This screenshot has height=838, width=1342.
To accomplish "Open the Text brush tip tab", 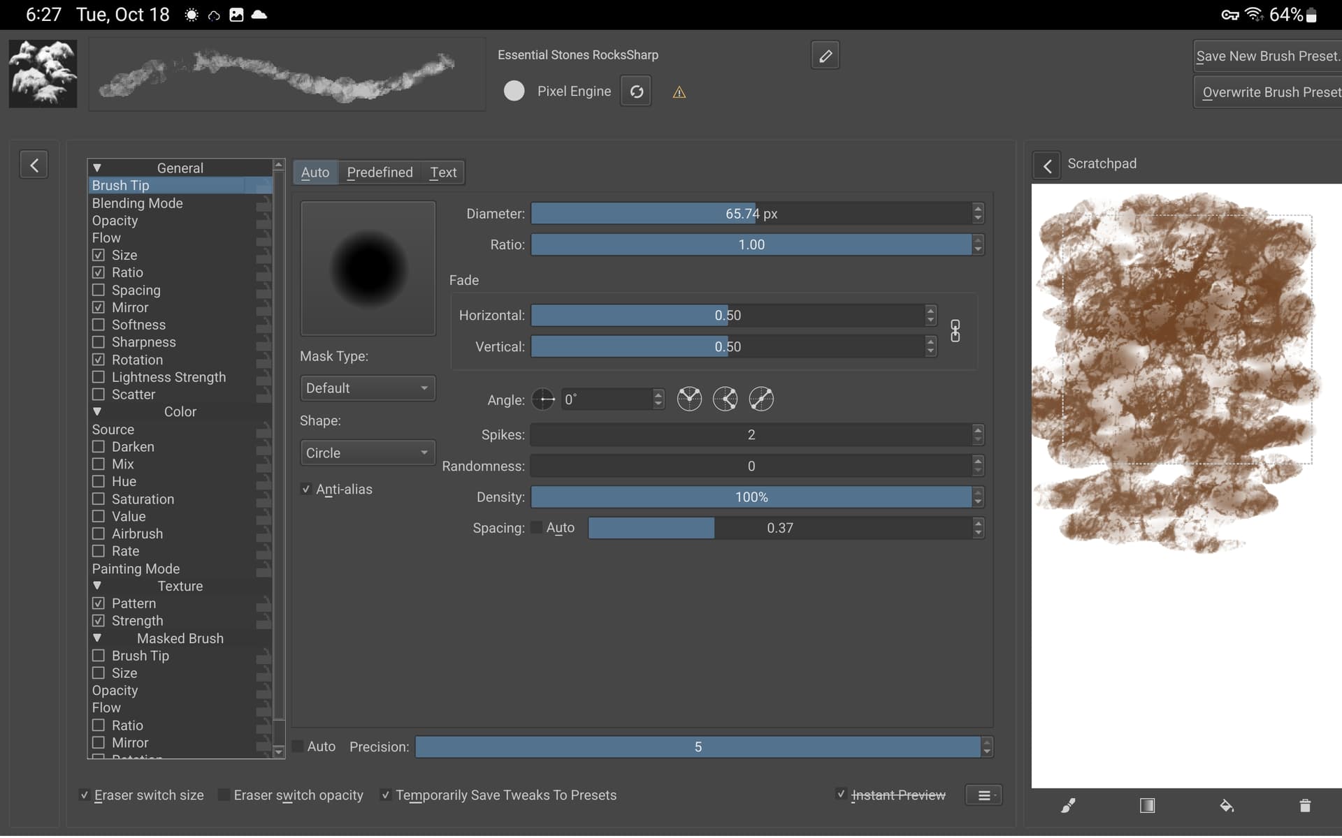I will coord(442,172).
